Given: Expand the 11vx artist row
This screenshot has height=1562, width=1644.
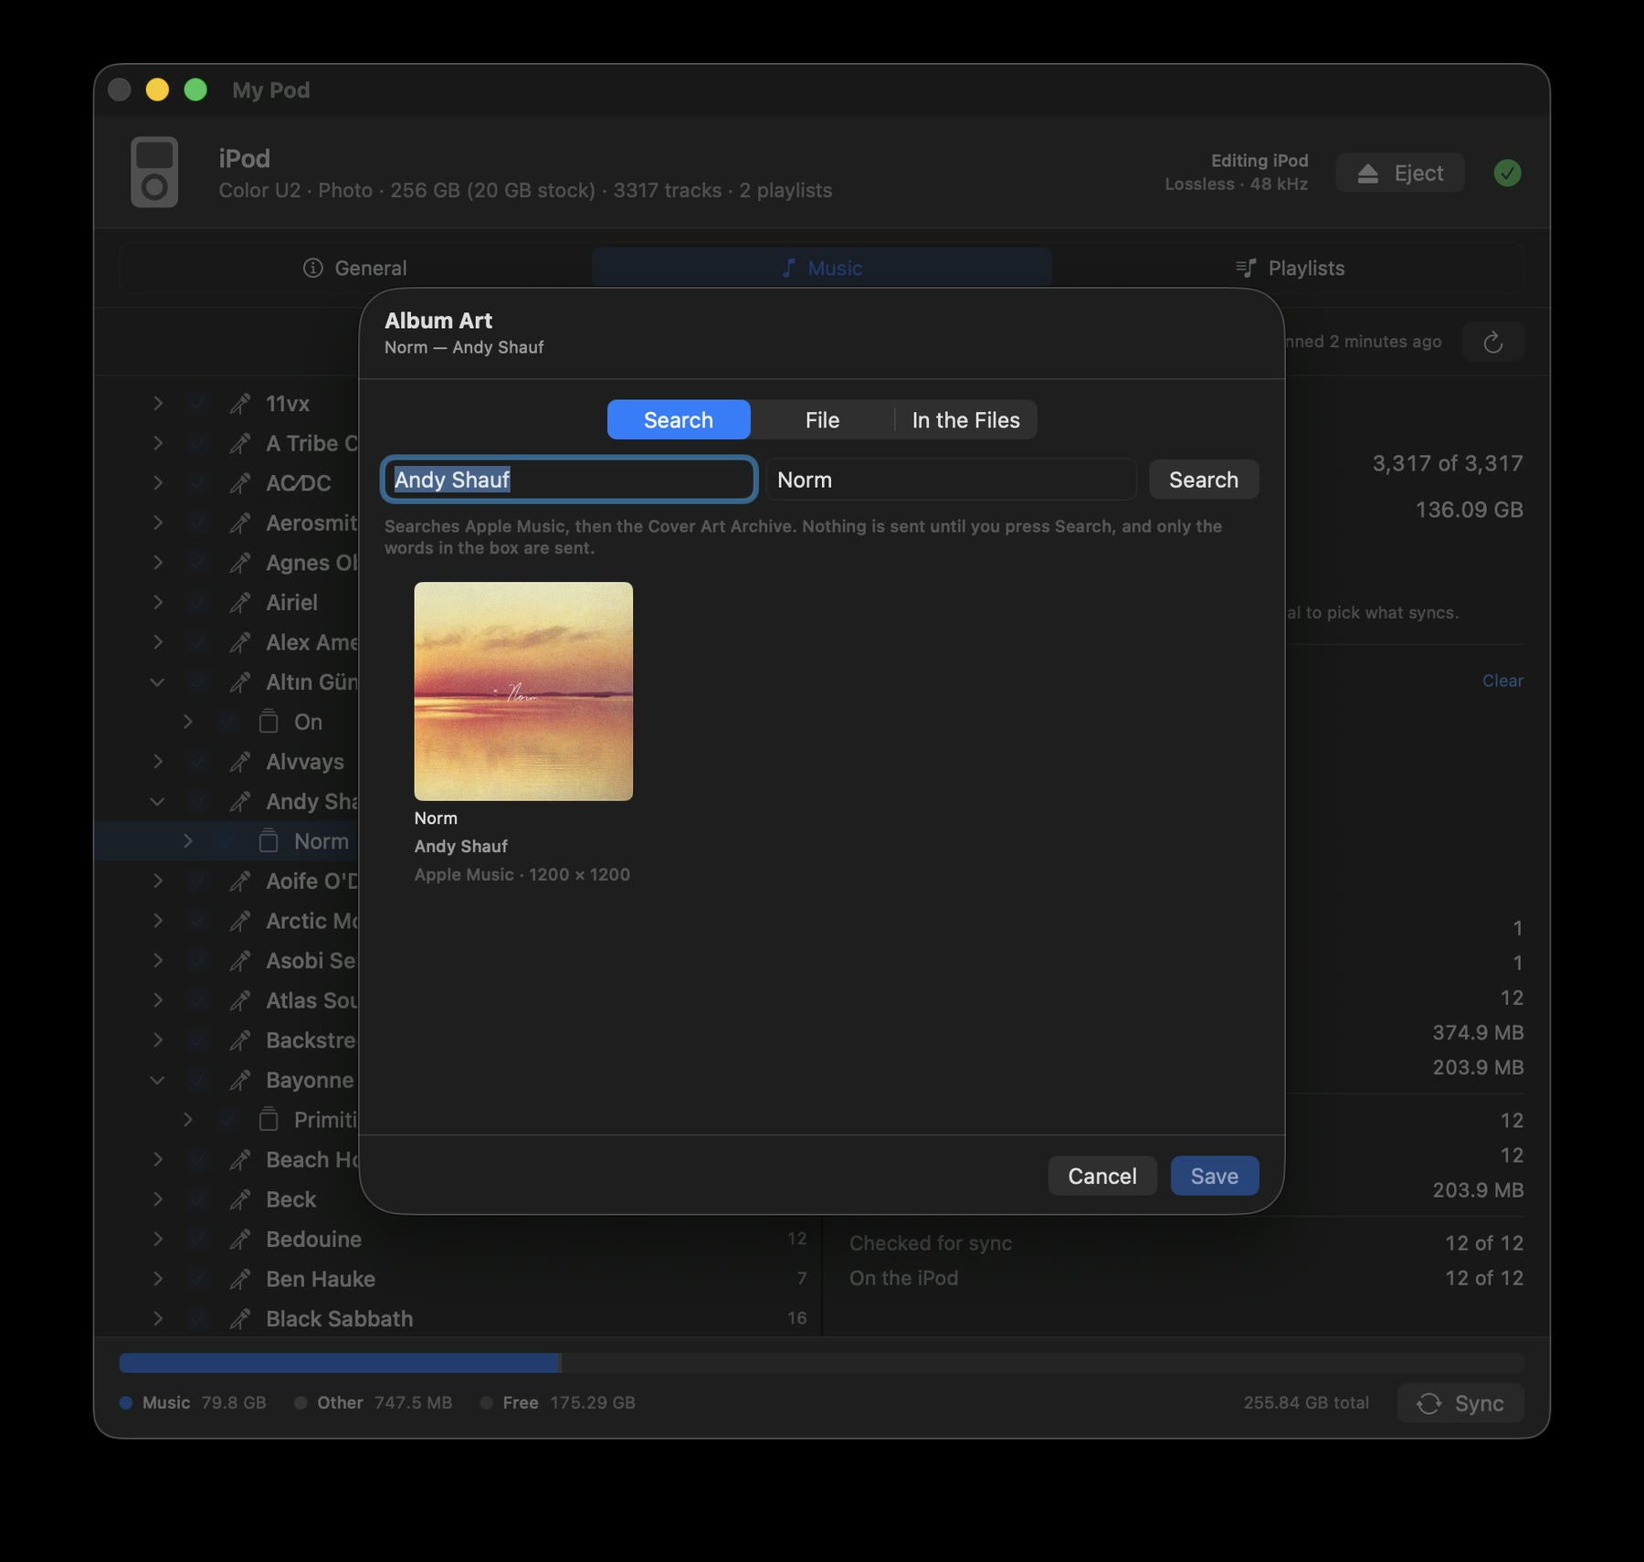Looking at the screenshot, I should pyautogui.click(x=158, y=404).
